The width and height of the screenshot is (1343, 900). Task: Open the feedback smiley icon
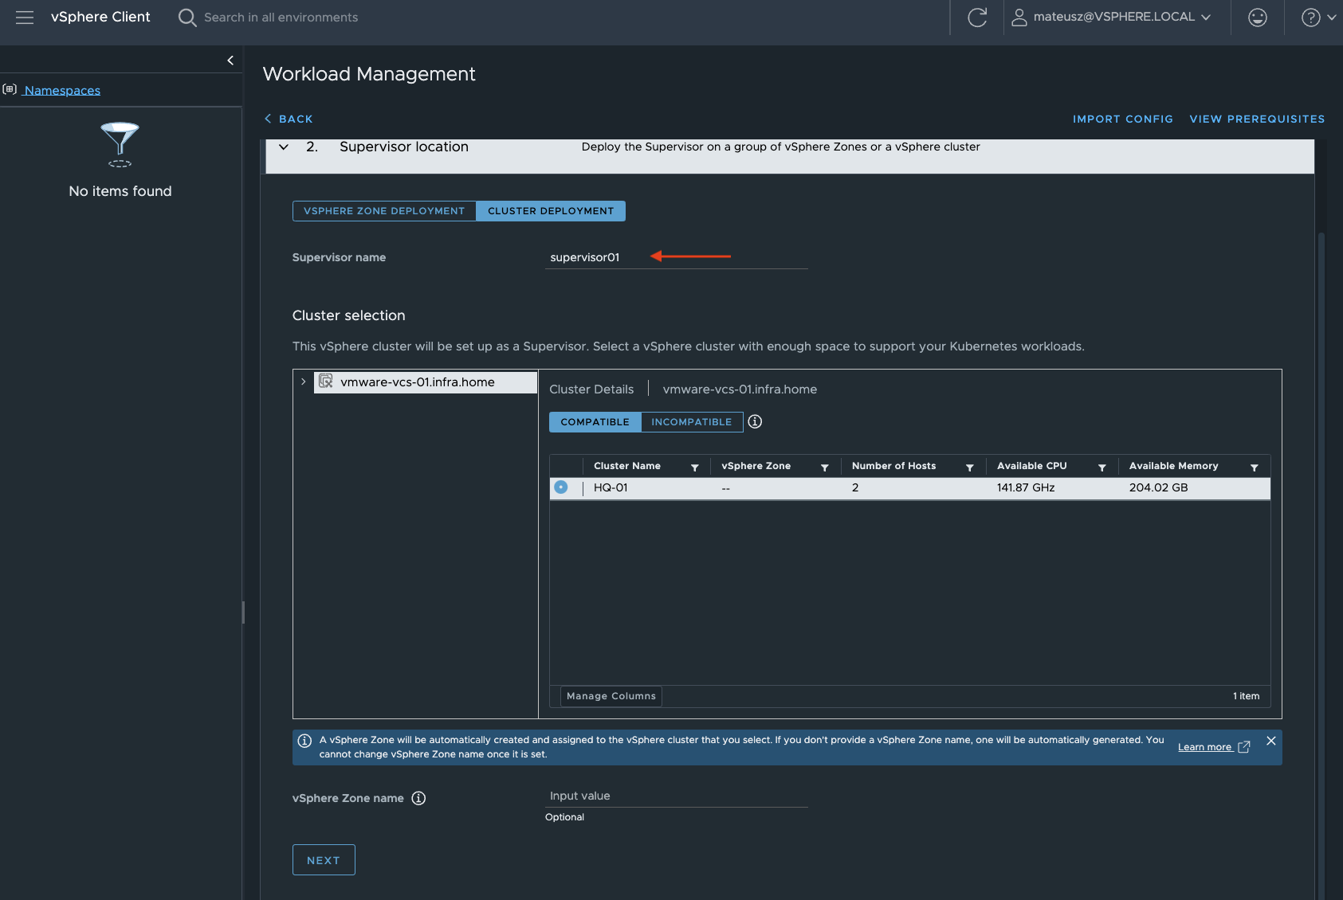pyautogui.click(x=1257, y=17)
